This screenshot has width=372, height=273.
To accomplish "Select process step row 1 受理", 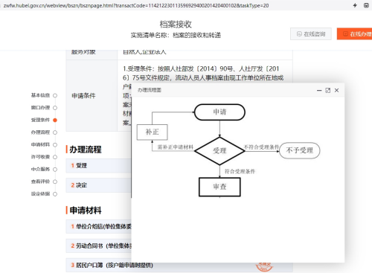I will point(98,166).
